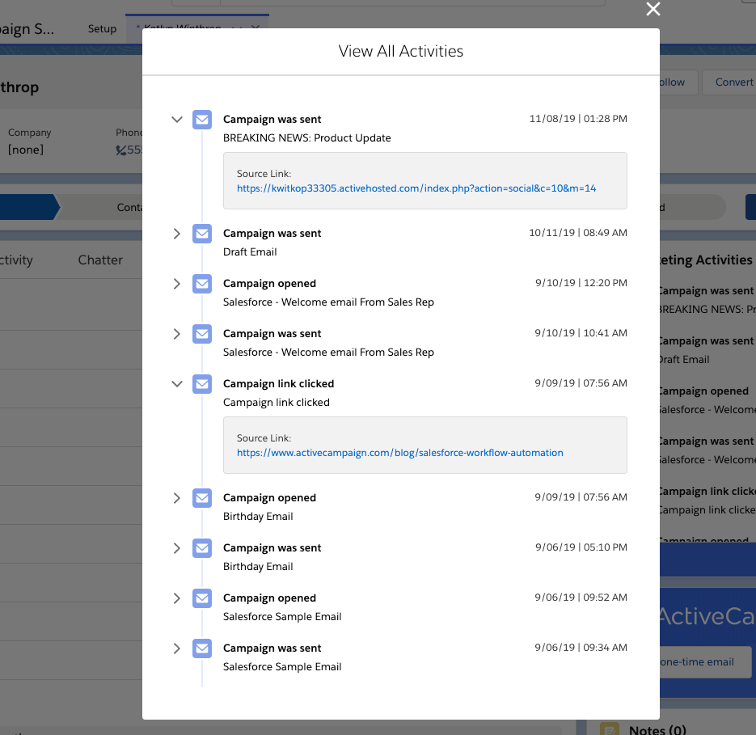The width and height of the screenshot is (756, 735).
Task: Open the activecampaign.com blog source link
Action: click(399, 452)
